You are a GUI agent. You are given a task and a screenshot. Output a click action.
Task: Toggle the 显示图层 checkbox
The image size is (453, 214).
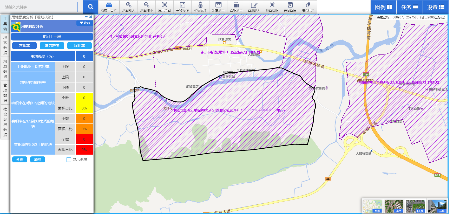pos(69,160)
